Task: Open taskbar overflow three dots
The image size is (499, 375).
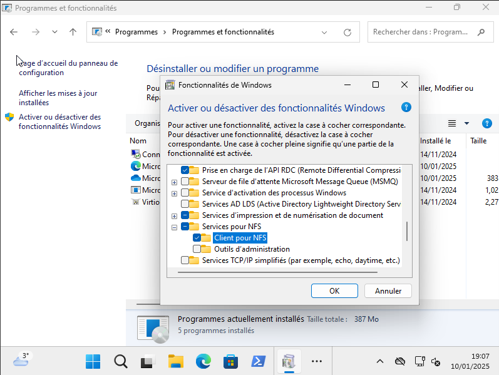Action: pyautogui.click(x=317, y=361)
